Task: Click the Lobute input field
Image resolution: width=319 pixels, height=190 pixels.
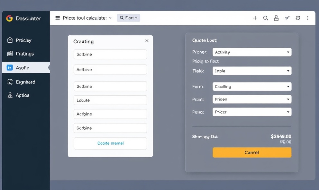Action: pyautogui.click(x=110, y=100)
